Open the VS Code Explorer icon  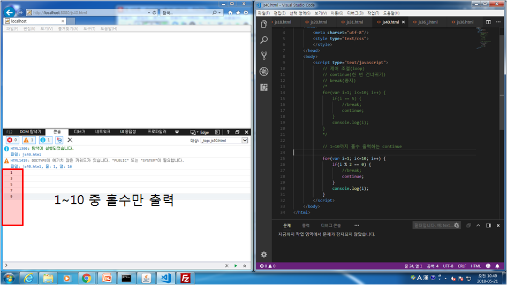(264, 24)
